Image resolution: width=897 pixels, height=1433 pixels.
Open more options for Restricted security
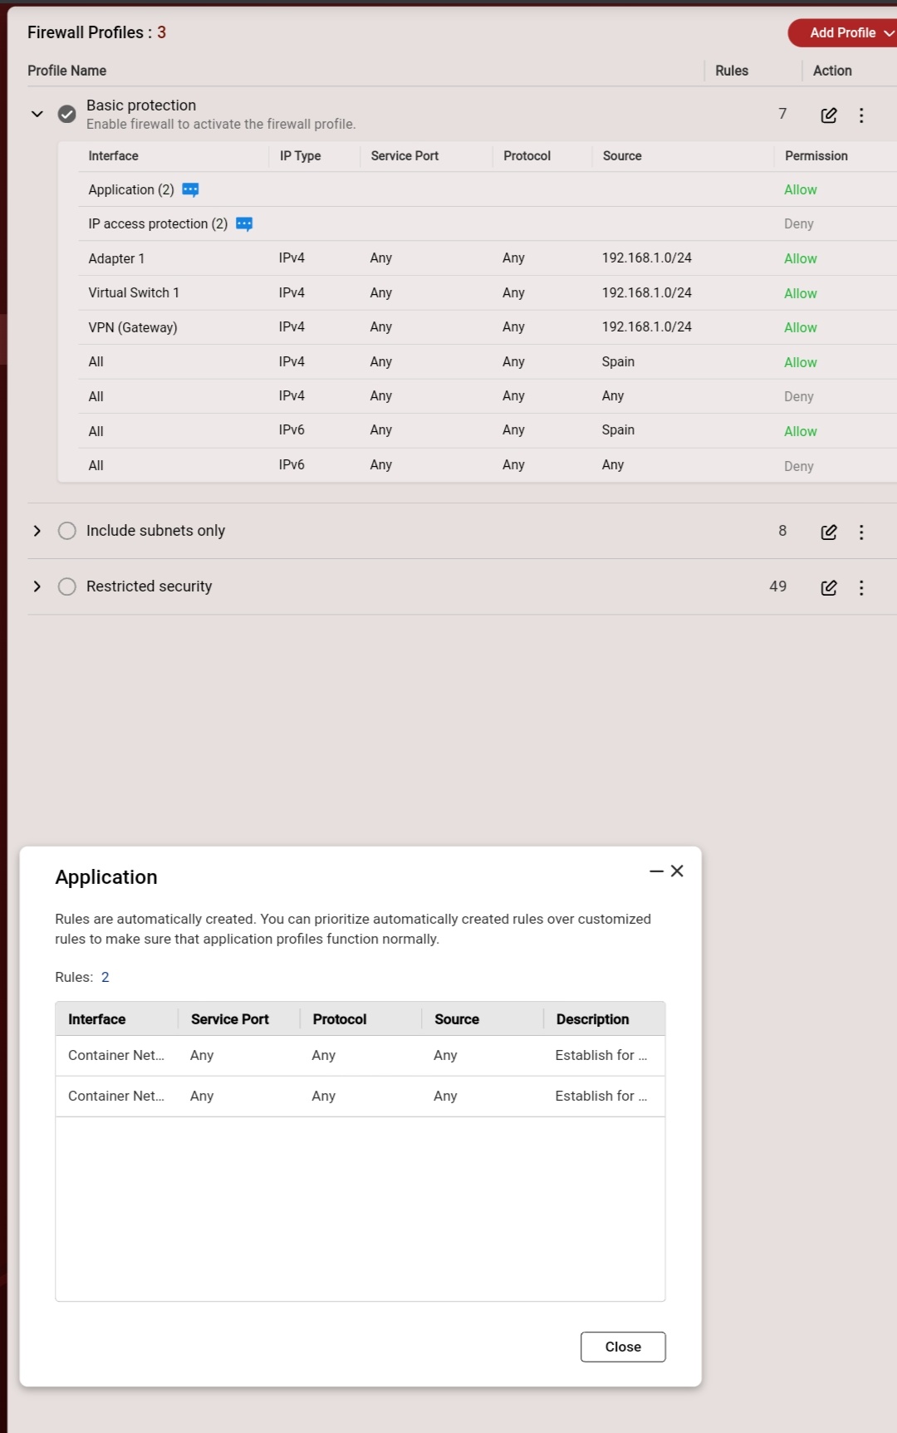[x=861, y=588]
